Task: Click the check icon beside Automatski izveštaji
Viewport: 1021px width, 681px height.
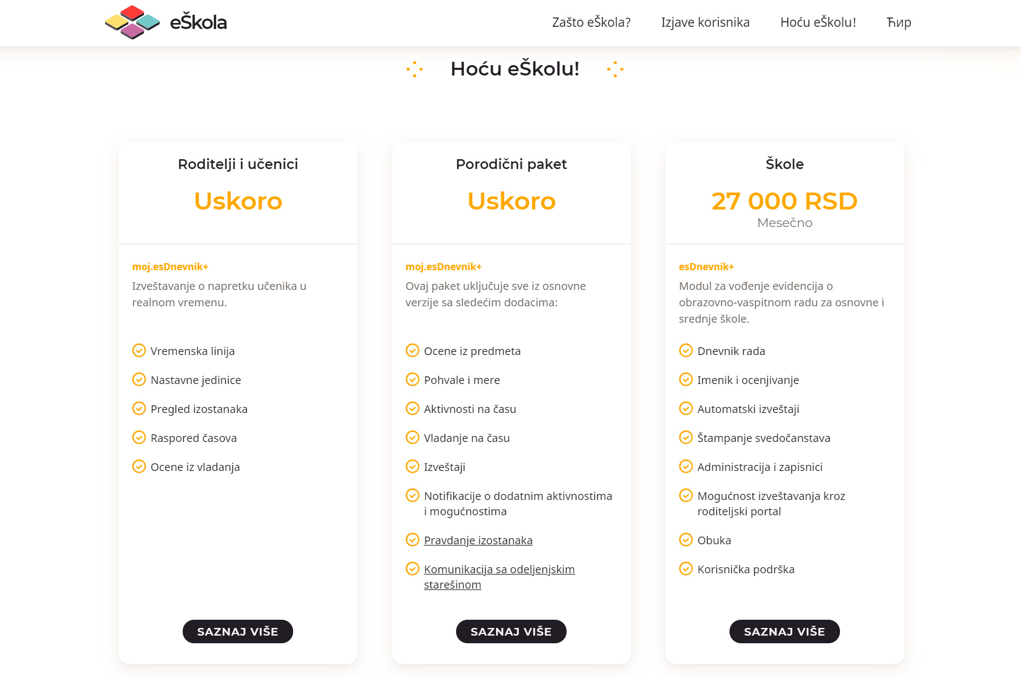Action: [686, 409]
